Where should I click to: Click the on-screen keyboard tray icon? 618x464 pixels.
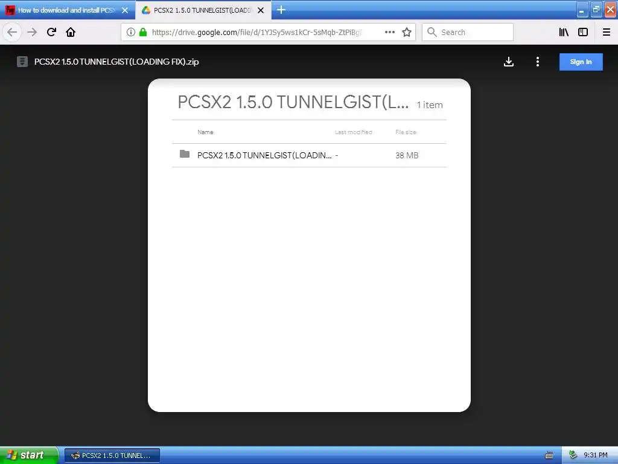click(x=549, y=456)
